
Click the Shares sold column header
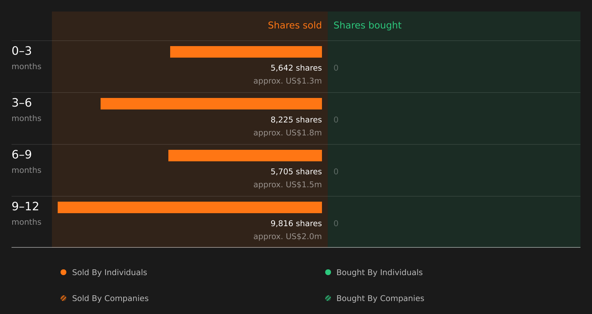(x=295, y=25)
